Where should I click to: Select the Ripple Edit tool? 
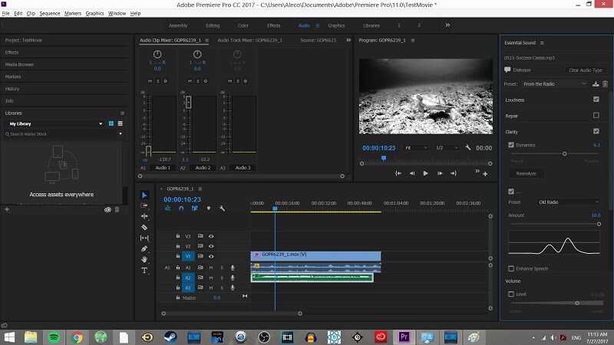click(x=144, y=216)
